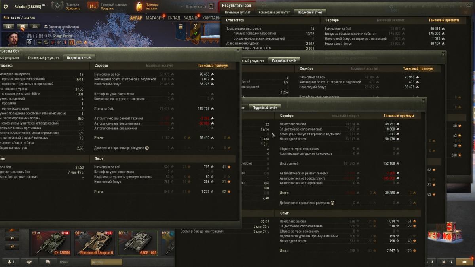Open the СКЛАД menu tab
The height and width of the screenshot is (267, 475).
[174, 18]
